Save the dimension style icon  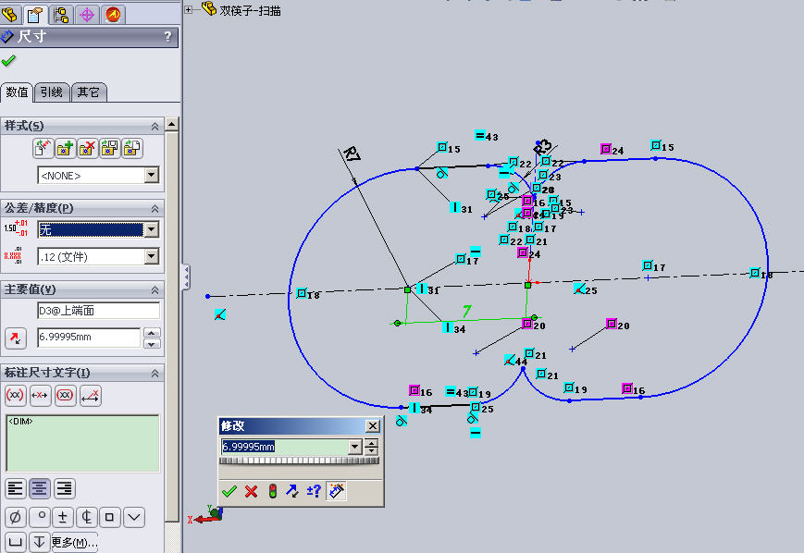point(110,148)
